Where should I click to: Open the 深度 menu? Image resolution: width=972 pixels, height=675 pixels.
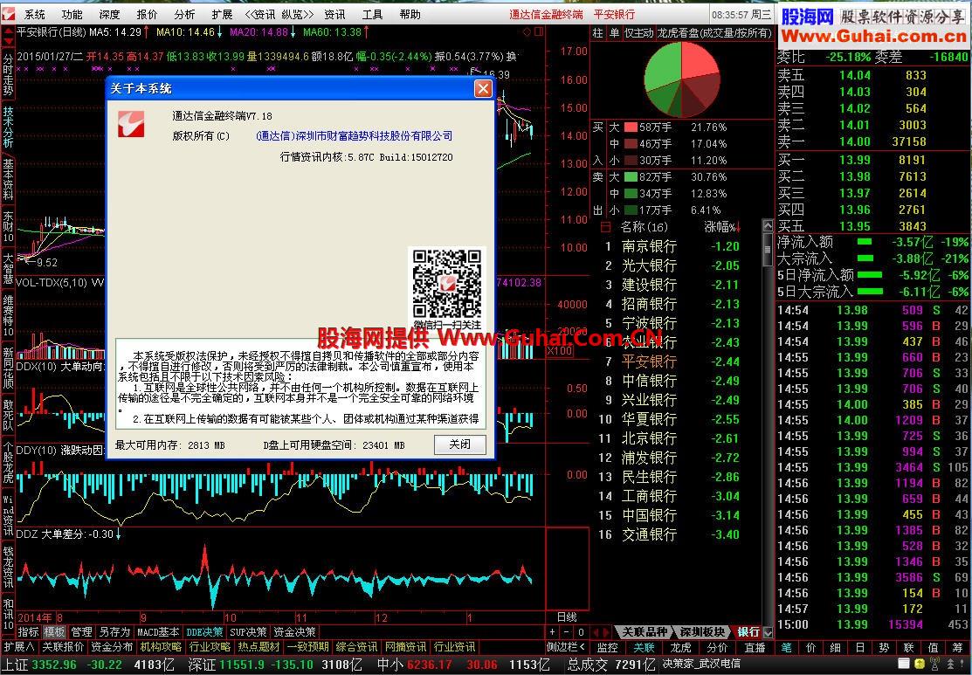(109, 15)
